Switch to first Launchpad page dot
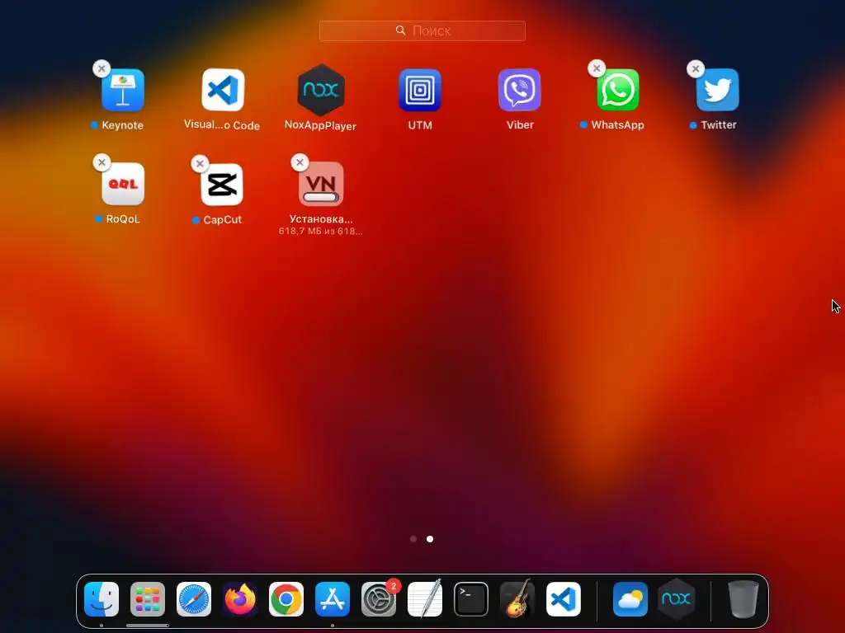Screen dimensions: 845x633 tap(413, 539)
